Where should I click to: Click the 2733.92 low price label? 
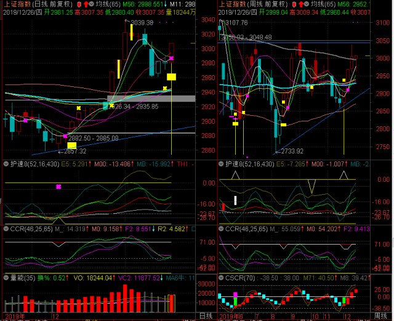(x=291, y=150)
